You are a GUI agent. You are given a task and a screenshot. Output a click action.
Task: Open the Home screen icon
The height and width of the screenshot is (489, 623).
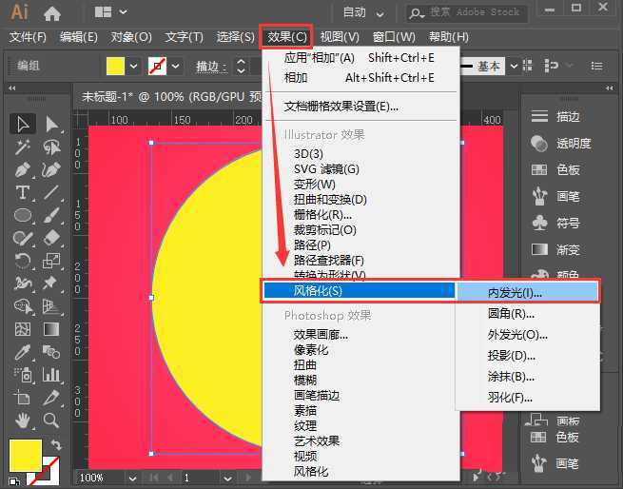(x=52, y=13)
